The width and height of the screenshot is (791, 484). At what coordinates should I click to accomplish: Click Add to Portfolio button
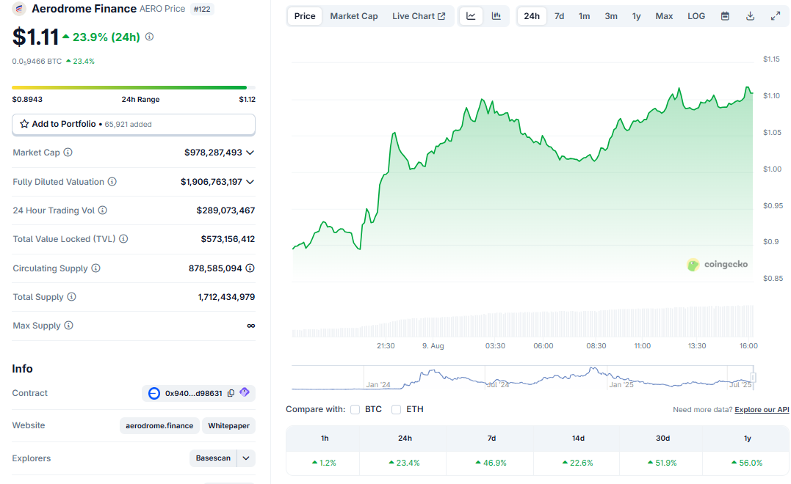(x=134, y=125)
